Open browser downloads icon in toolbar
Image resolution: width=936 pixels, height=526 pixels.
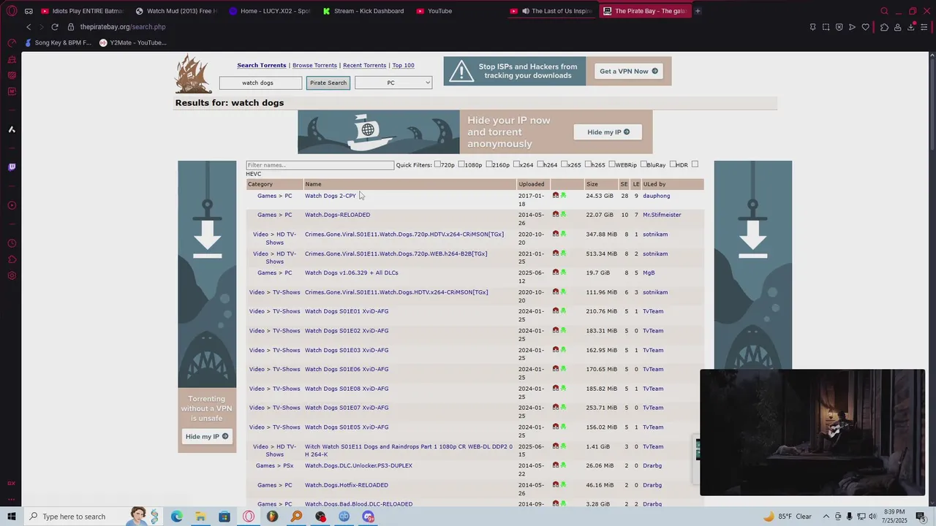click(911, 27)
